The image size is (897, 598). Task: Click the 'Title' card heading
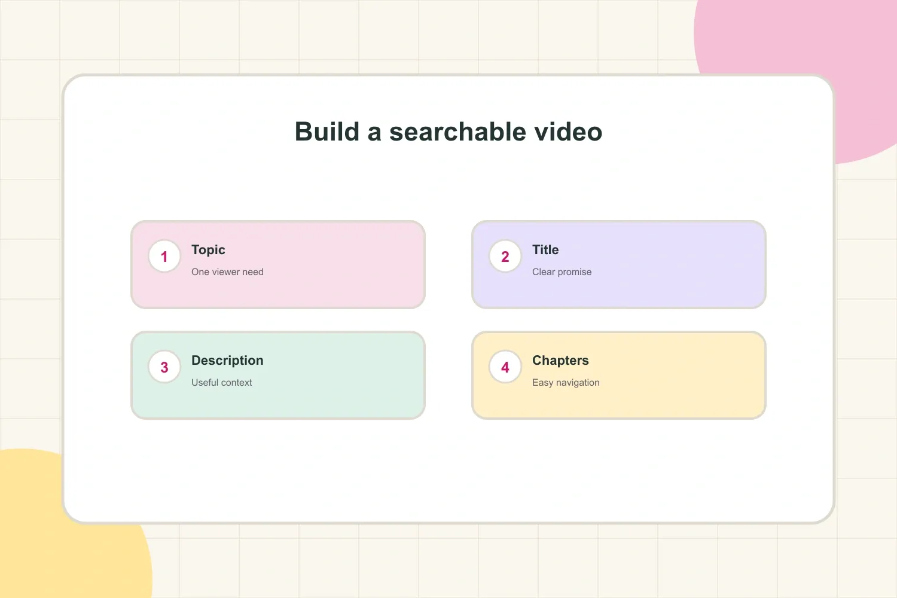(x=545, y=250)
